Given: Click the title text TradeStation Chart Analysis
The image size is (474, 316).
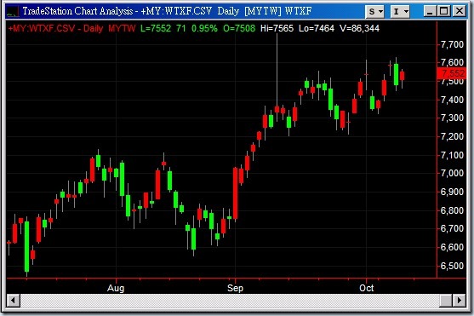Looking at the screenshot, I should click(x=78, y=12).
